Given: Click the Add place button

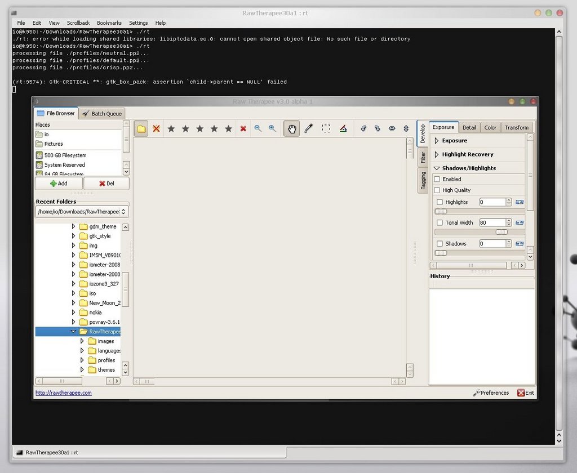Looking at the screenshot, I should pos(59,183).
